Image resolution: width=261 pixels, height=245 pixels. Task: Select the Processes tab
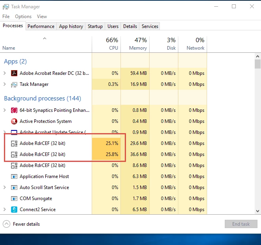(13, 26)
